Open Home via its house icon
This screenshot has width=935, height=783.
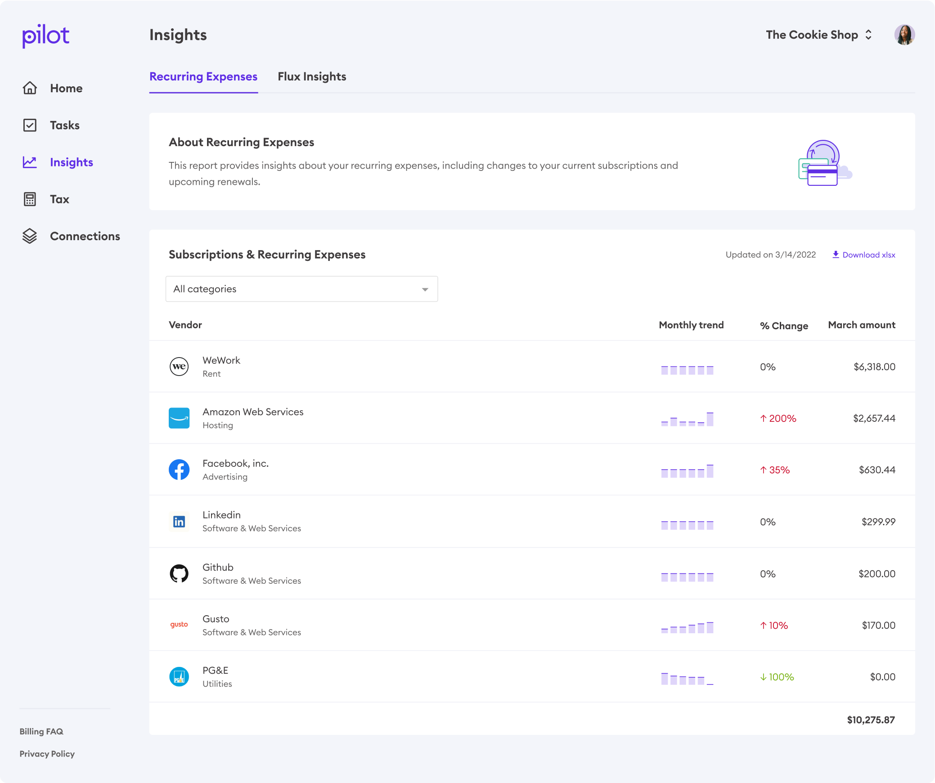pyautogui.click(x=30, y=88)
